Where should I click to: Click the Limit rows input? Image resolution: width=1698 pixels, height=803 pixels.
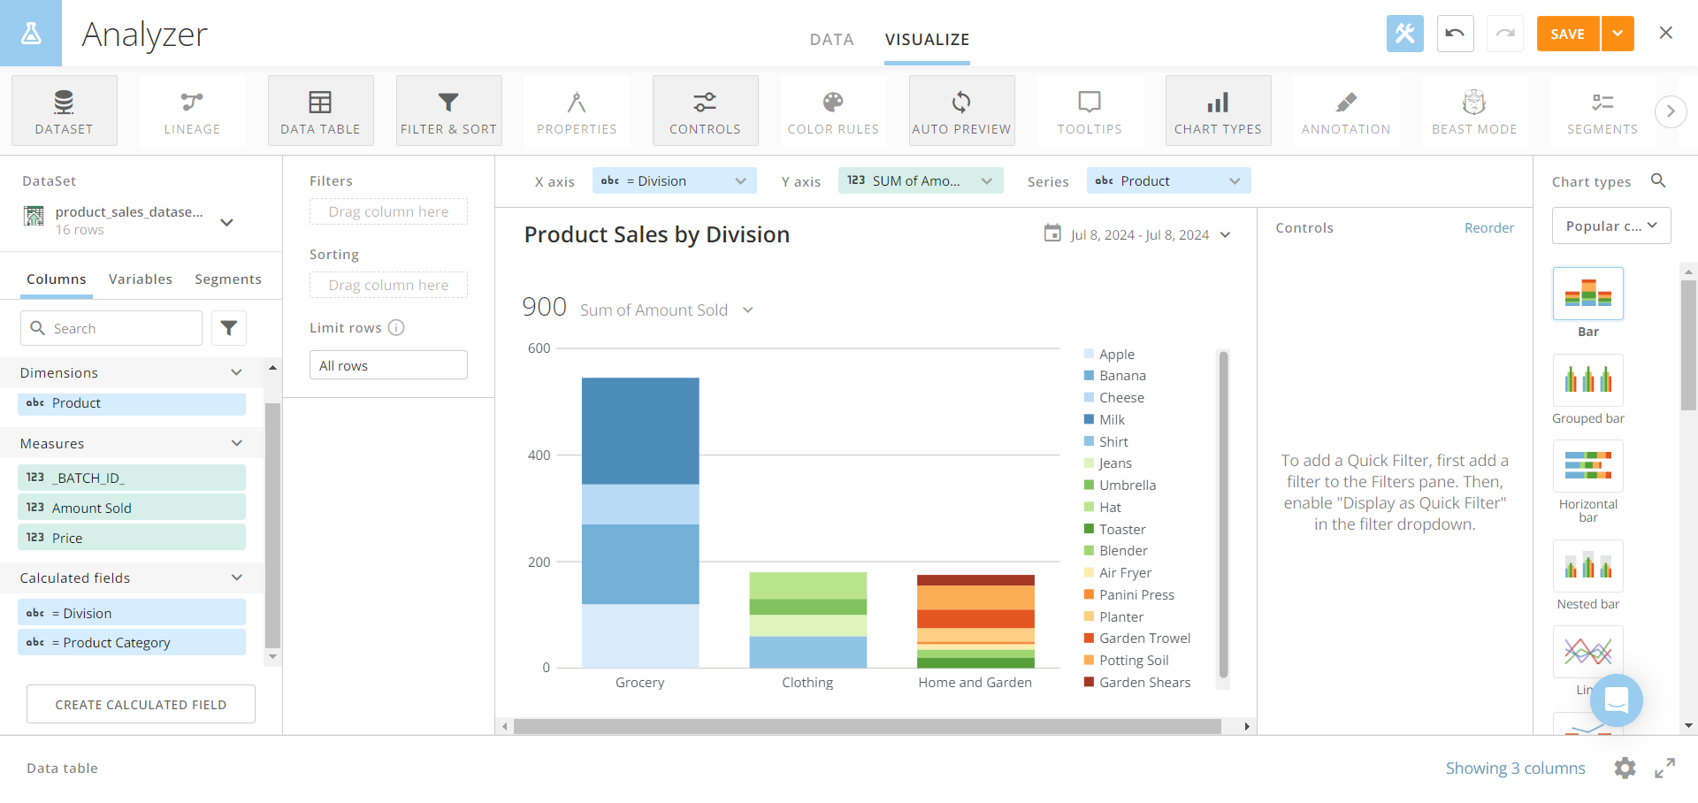coord(388,365)
